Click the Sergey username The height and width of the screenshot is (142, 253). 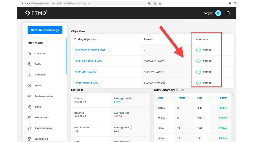click(x=208, y=13)
